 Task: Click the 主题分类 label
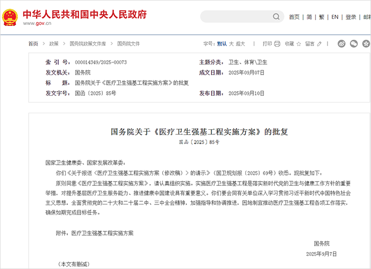click(211, 62)
